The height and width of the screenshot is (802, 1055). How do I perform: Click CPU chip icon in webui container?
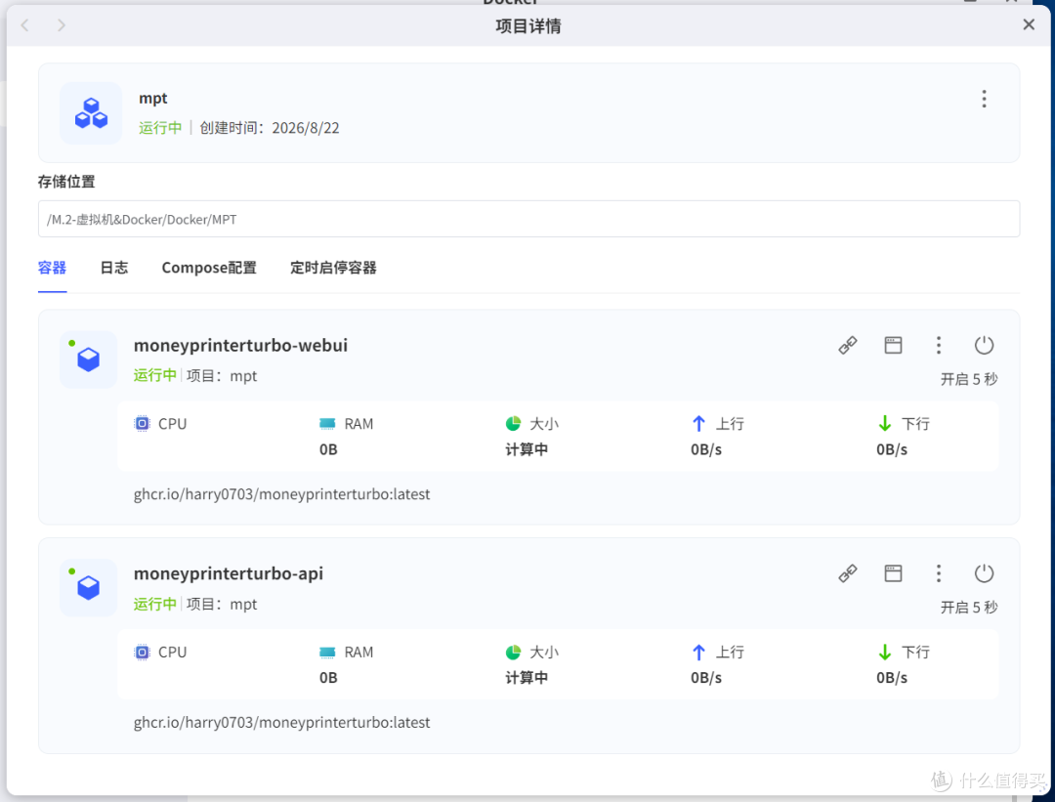pyautogui.click(x=142, y=423)
